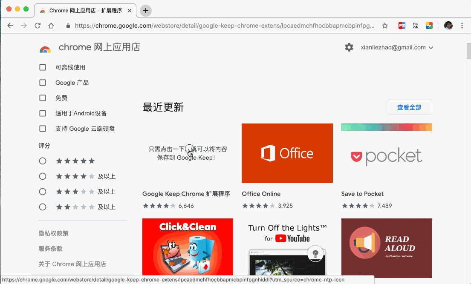471x284 pixels.
Task: Check the Google 产品 filter
Action: pos(43,83)
